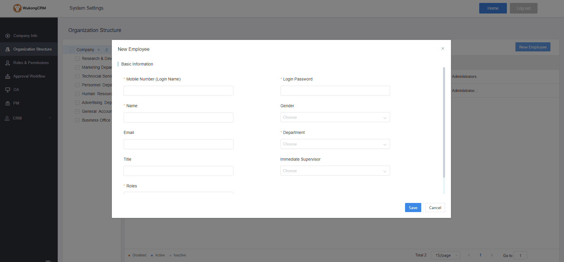Click the Company Info sidebar icon
The width and height of the screenshot is (564, 262).
[x=8, y=36]
